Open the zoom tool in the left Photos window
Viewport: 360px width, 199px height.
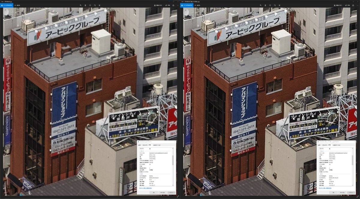pyautogui.click(x=81, y=5)
